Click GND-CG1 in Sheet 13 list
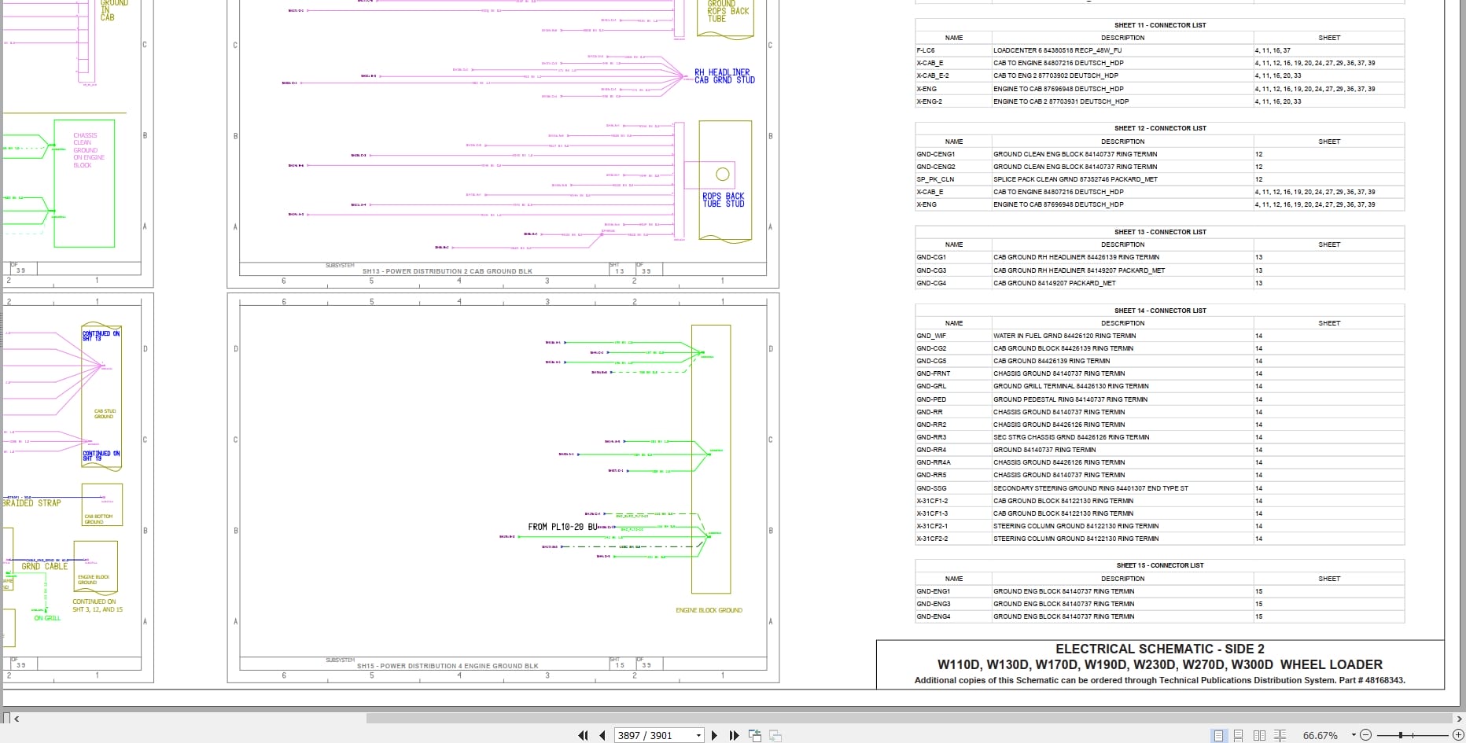 click(x=931, y=257)
